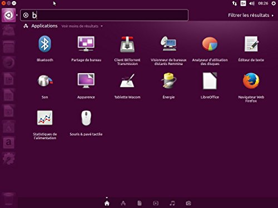Click the search field containing 'b'
This screenshot has height=208, width=278.
tap(104, 15)
